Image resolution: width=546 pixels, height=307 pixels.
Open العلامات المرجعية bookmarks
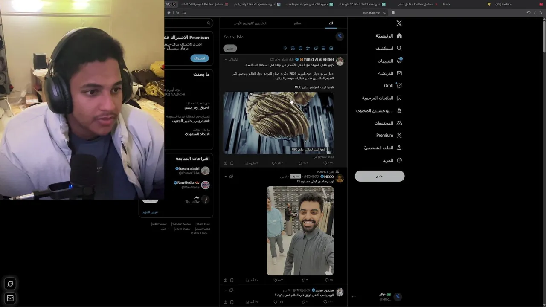pyautogui.click(x=382, y=98)
